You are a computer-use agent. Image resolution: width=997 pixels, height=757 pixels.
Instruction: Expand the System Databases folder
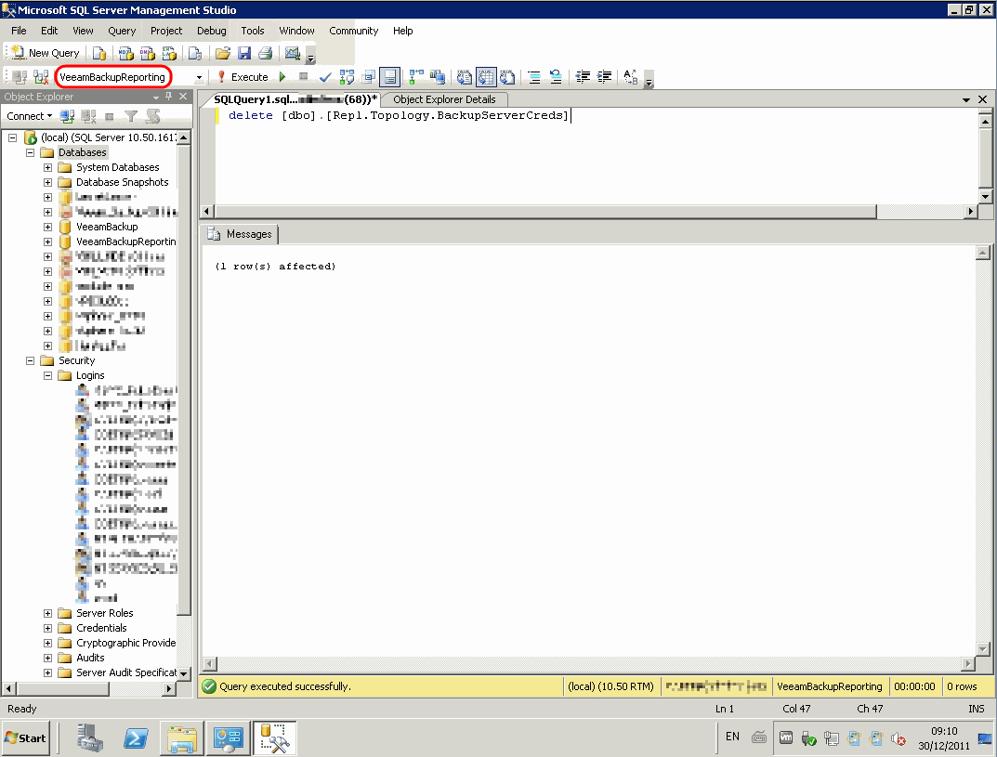pos(47,167)
